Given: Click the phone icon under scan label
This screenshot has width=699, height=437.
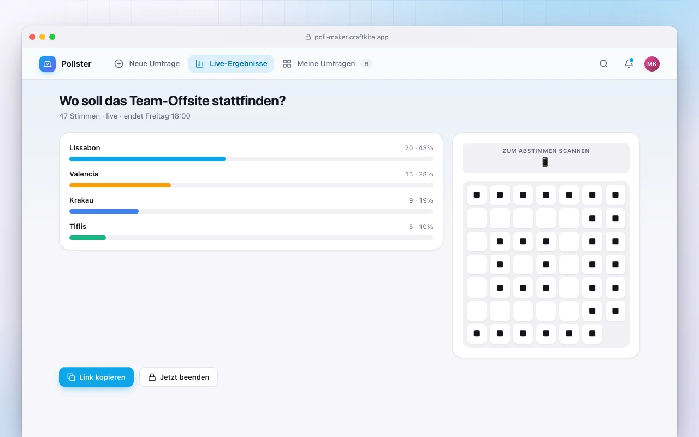Looking at the screenshot, I should (545, 162).
